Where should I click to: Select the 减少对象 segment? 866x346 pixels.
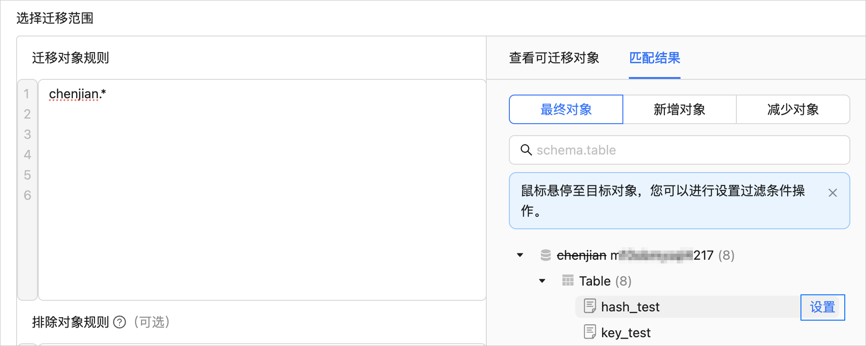pyautogui.click(x=793, y=109)
